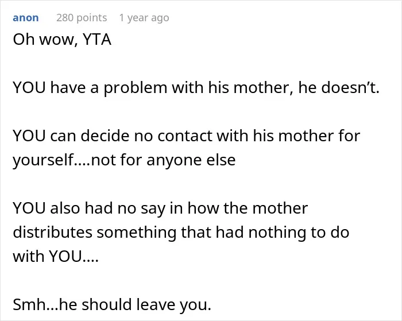
Task: Click the words 'no contact'
Action: (x=173, y=136)
